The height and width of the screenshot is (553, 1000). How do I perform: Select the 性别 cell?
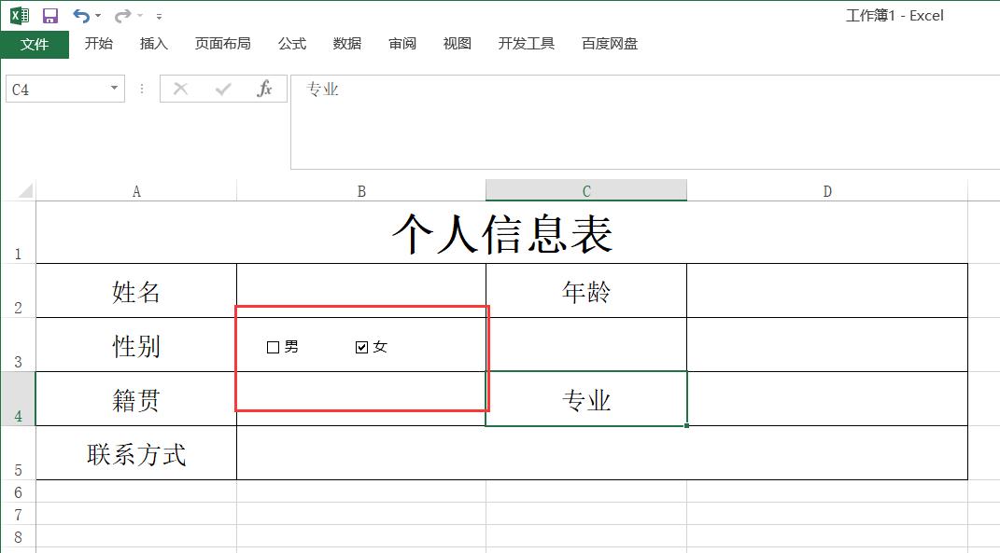point(136,345)
